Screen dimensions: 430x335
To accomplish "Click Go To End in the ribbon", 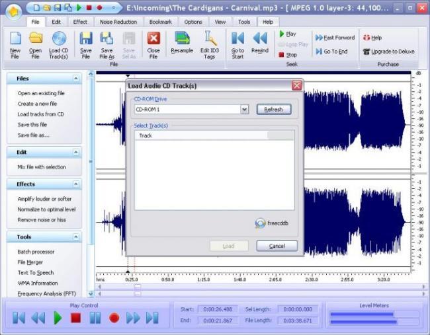I will tap(331, 52).
